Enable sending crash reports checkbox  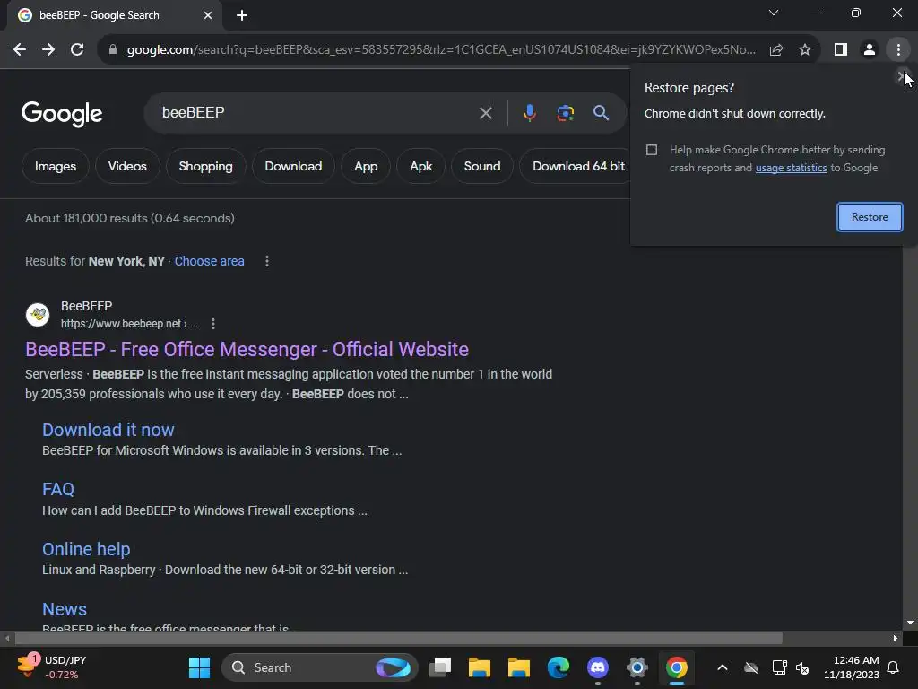click(652, 150)
